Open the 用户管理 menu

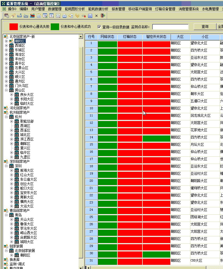(x=38, y=9)
